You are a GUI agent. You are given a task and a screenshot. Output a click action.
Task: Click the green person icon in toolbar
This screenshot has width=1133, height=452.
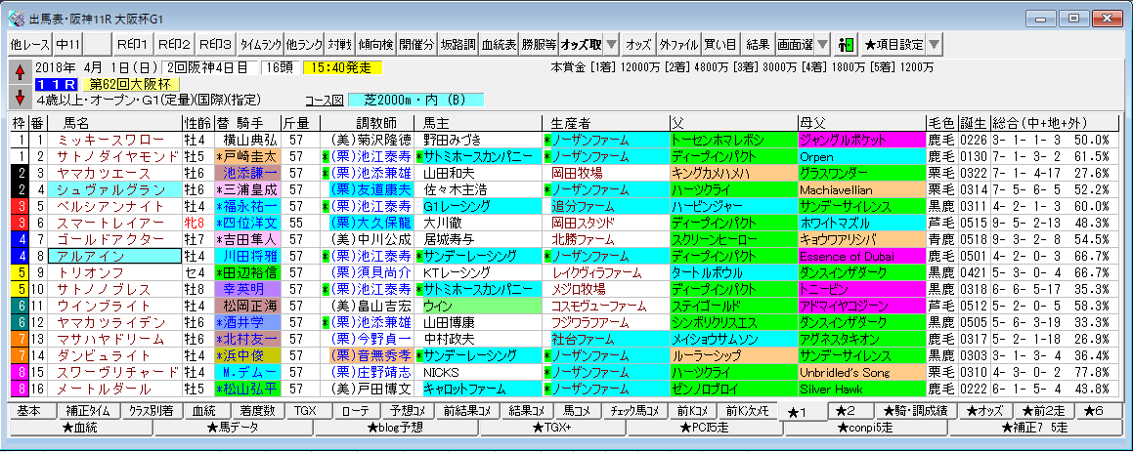[847, 45]
